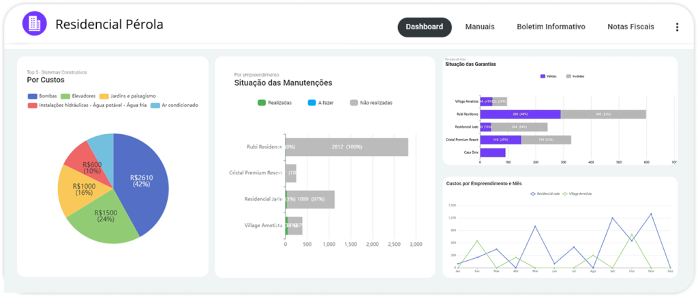Go to Boletim Informativo
Image resolution: width=698 pixels, height=297 pixels.
click(x=551, y=27)
